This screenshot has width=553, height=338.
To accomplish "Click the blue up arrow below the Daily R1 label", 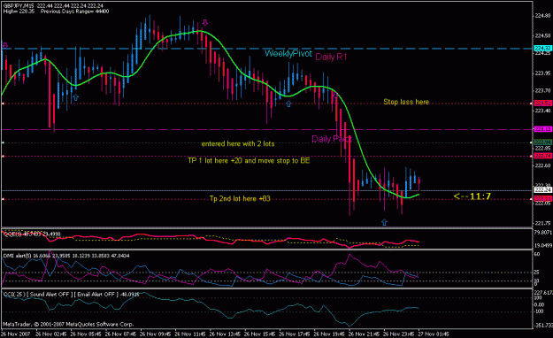I will coord(288,104).
